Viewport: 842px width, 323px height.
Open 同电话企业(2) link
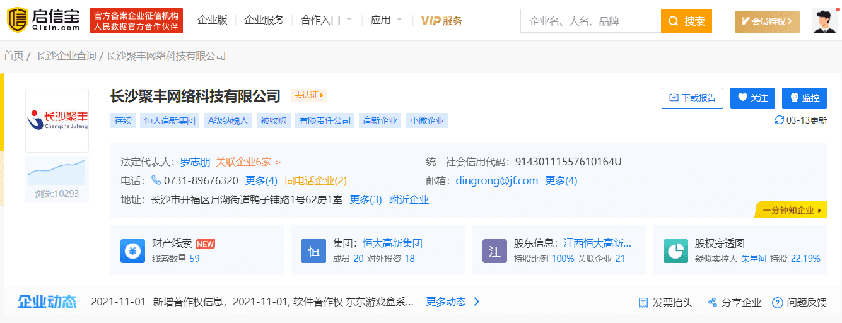315,181
